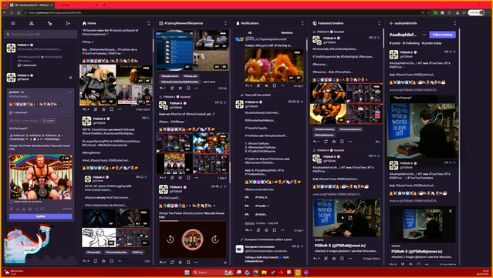Expand the Federated timeline column settings

coord(379,23)
